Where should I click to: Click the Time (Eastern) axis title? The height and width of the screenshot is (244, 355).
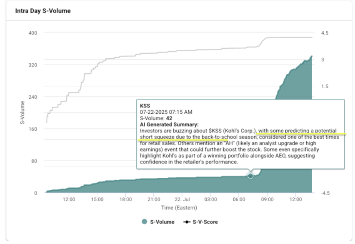click(180, 208)
